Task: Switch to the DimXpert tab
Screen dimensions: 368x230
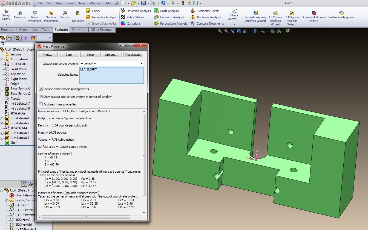Action: [x=79, y=30]
